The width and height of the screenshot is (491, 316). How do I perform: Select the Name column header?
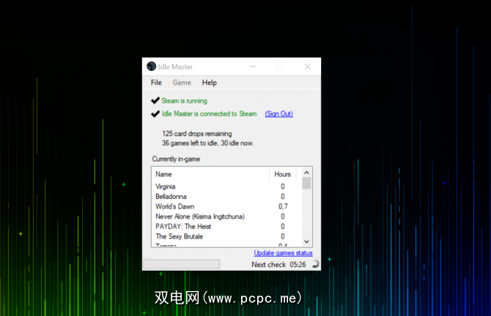click(x=210, y=174)
